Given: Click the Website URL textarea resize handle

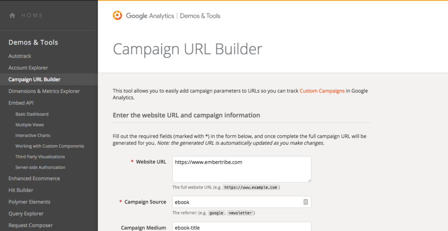Looking at the screenshot, I should pos(309,180).
